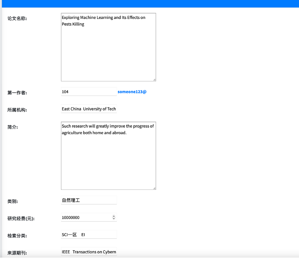The width and height of the screenshot is (299, 258).
Task: Click the research funding stepper arrows
Action: (x=114, y=217)
